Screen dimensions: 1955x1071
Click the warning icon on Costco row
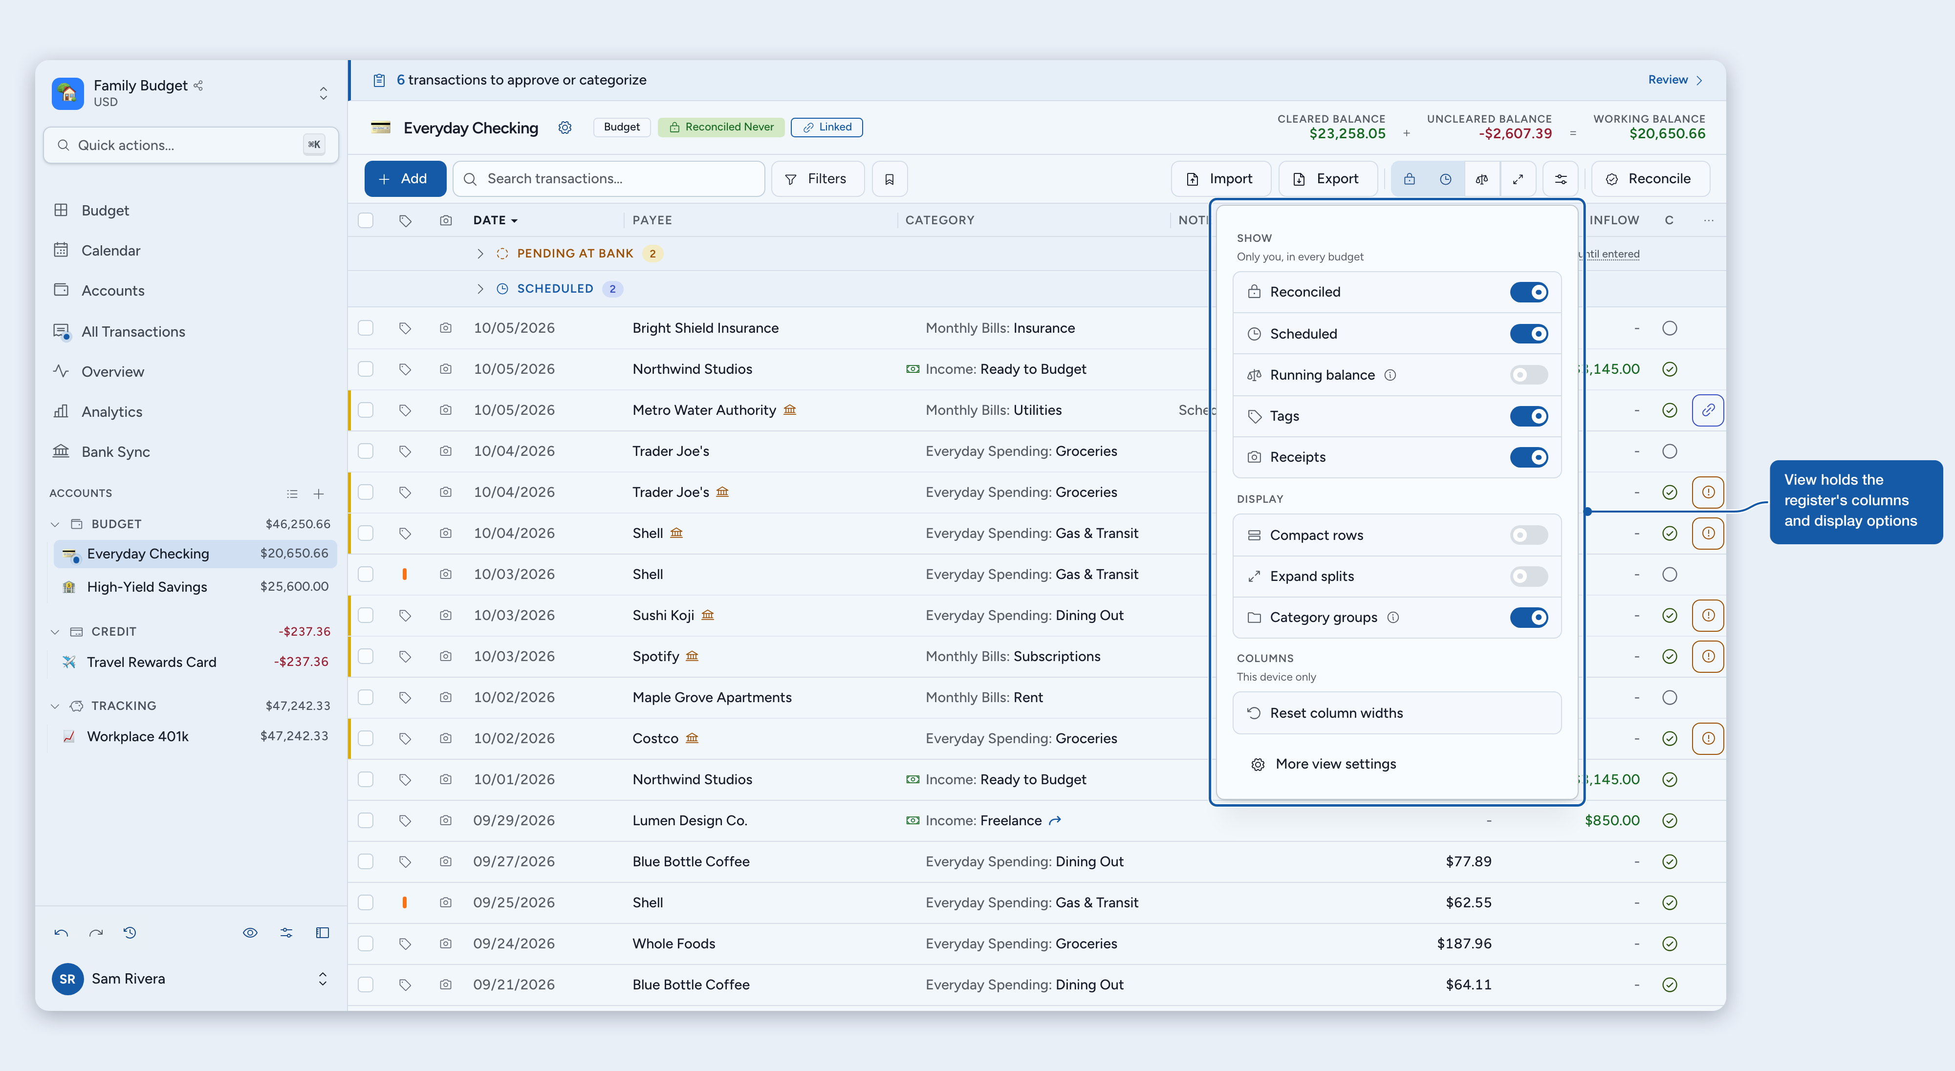pos(1708,739)
